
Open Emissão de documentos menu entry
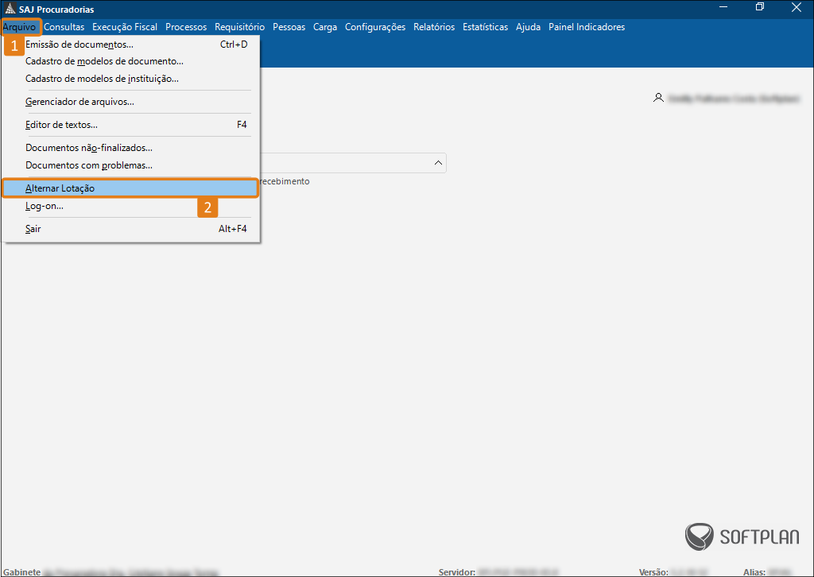tap(79, 45)
